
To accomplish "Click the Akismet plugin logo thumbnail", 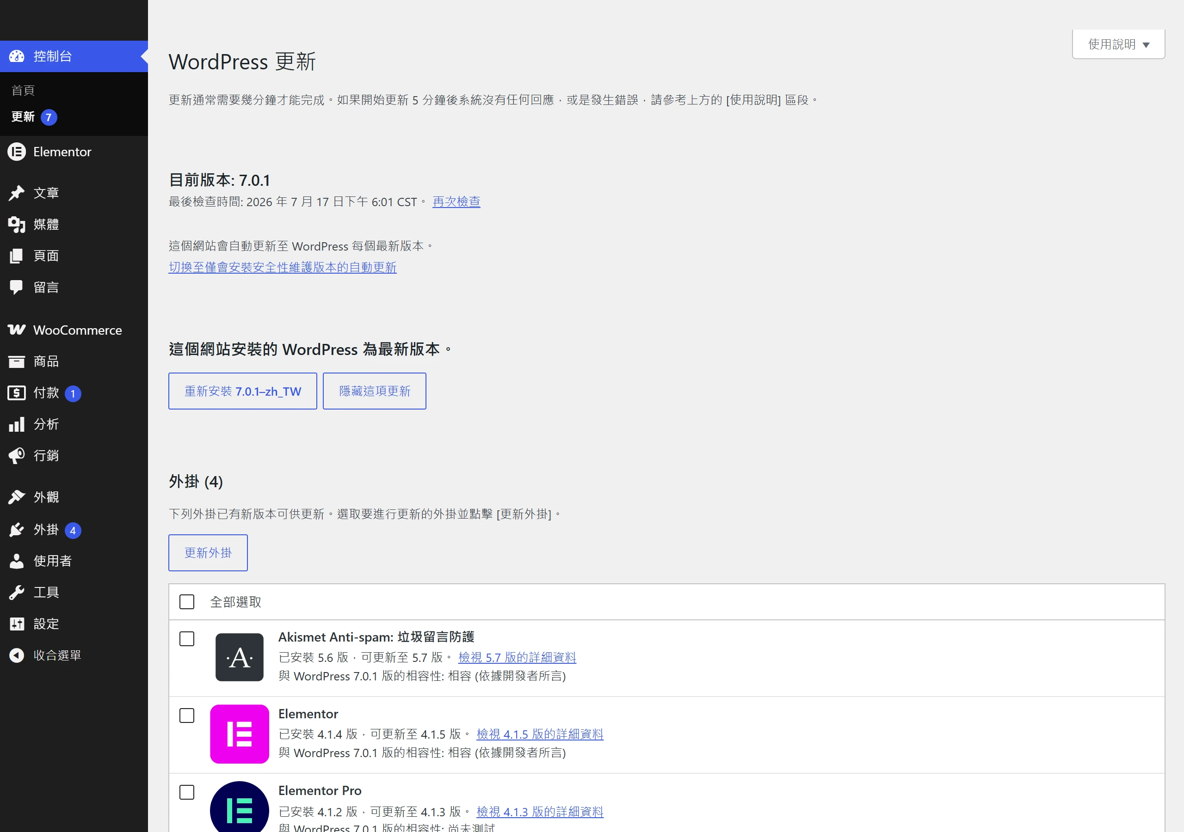I will (239, 657).
